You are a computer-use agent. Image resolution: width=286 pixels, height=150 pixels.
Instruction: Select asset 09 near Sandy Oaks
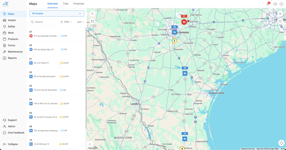(57, 48)
